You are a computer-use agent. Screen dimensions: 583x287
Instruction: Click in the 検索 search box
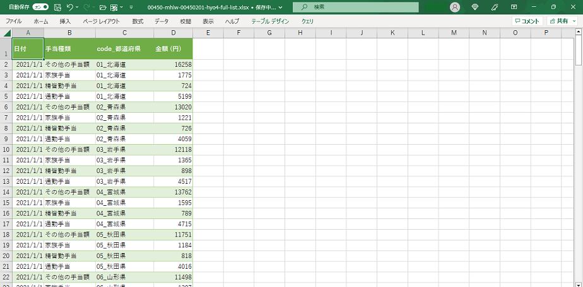click(360, 7)
